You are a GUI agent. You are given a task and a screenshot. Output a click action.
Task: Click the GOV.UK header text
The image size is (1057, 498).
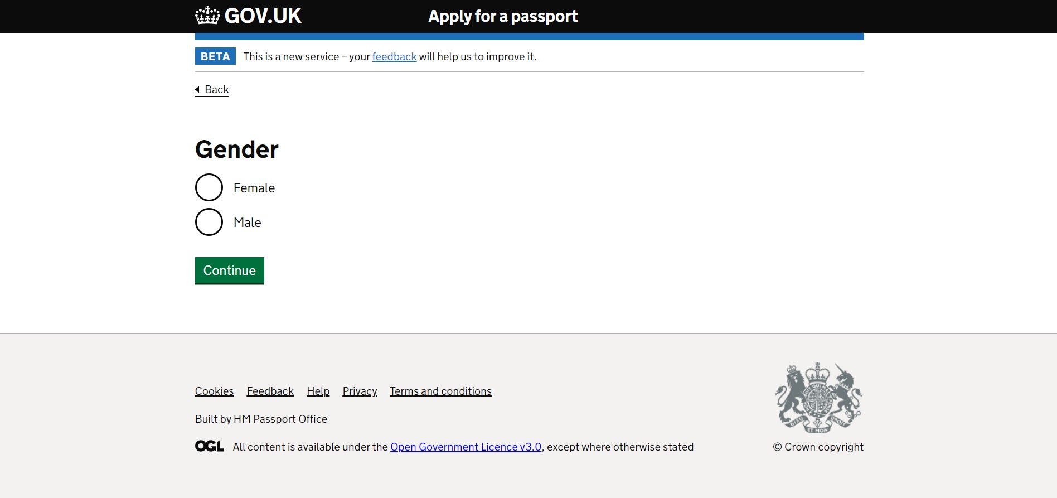coord(263,16)
